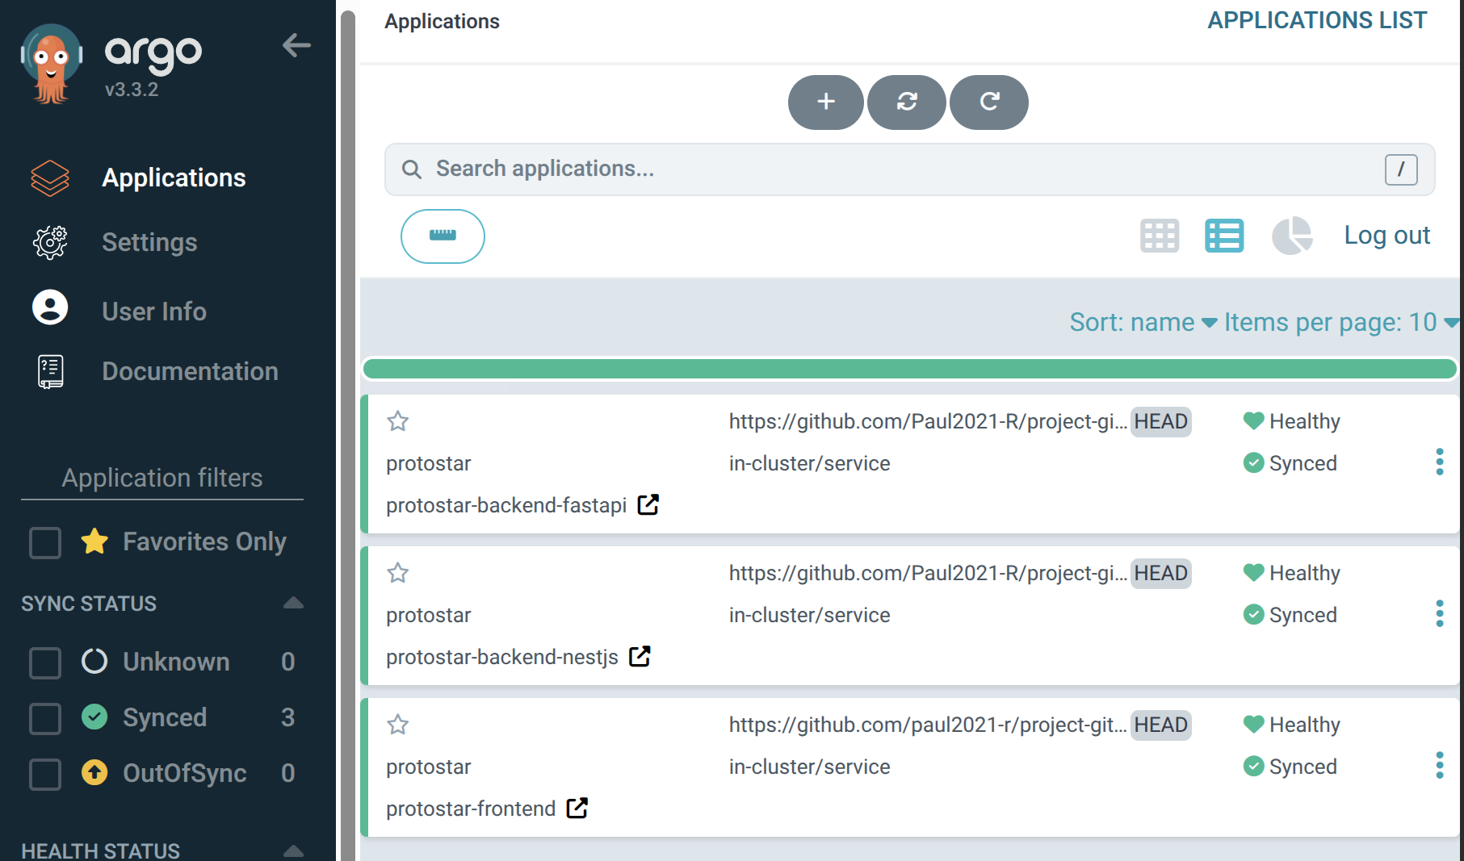The width and height of the screenshot is (1464, 861).
Task: Tick the OutOfSync filter checkbox
Action: point(45,774)
